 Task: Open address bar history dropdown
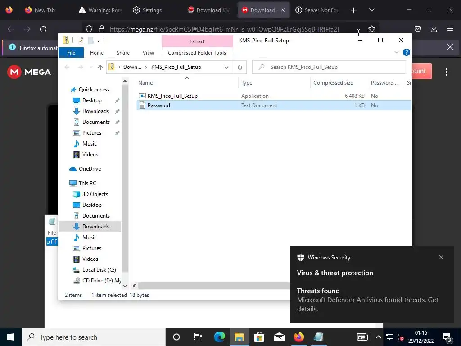point(226,68)
